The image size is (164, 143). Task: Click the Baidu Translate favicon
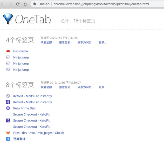tap(8, 139)
